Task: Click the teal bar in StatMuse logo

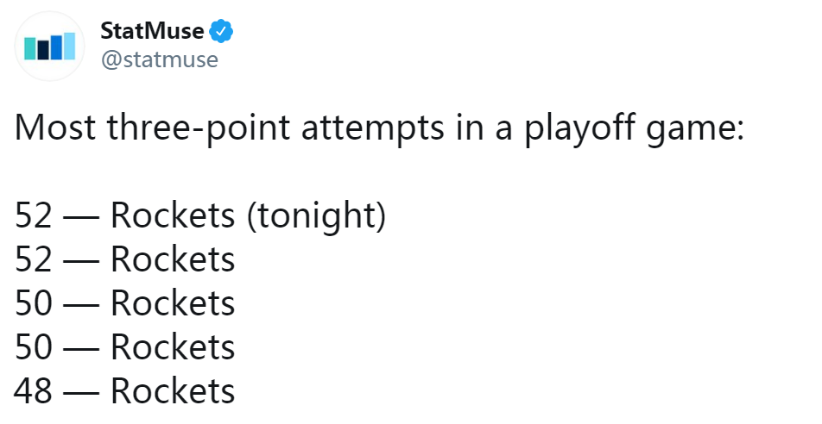Action: click(x=30, y=48)
